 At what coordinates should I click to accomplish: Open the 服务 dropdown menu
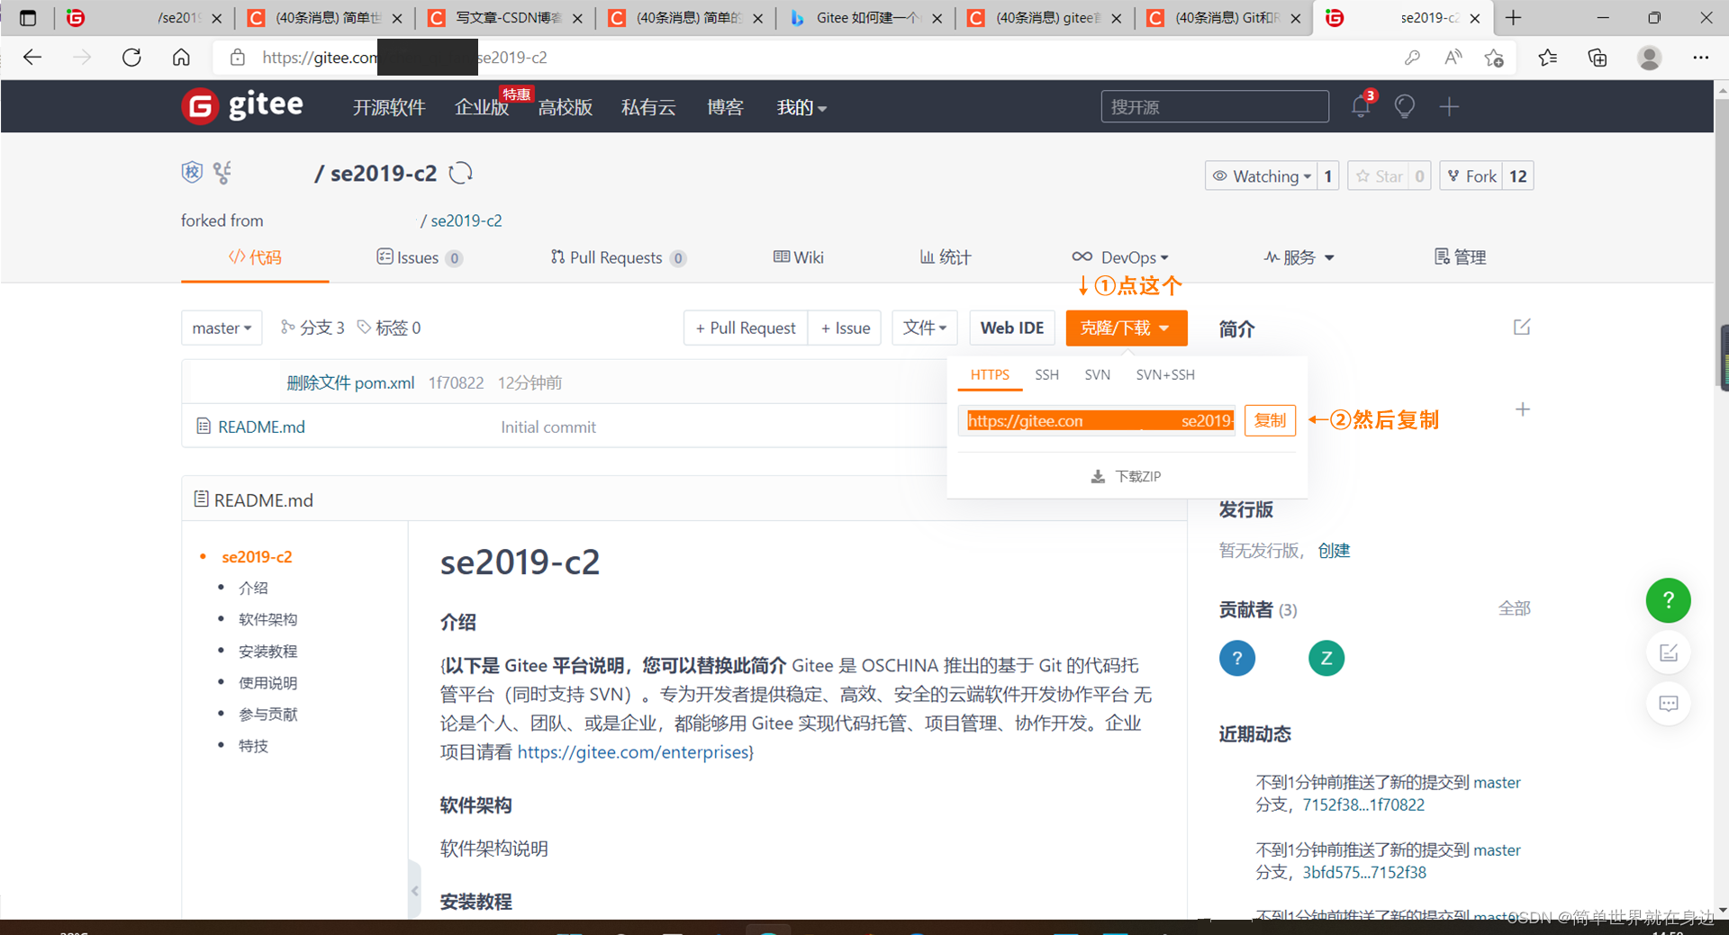[1299, 257]
